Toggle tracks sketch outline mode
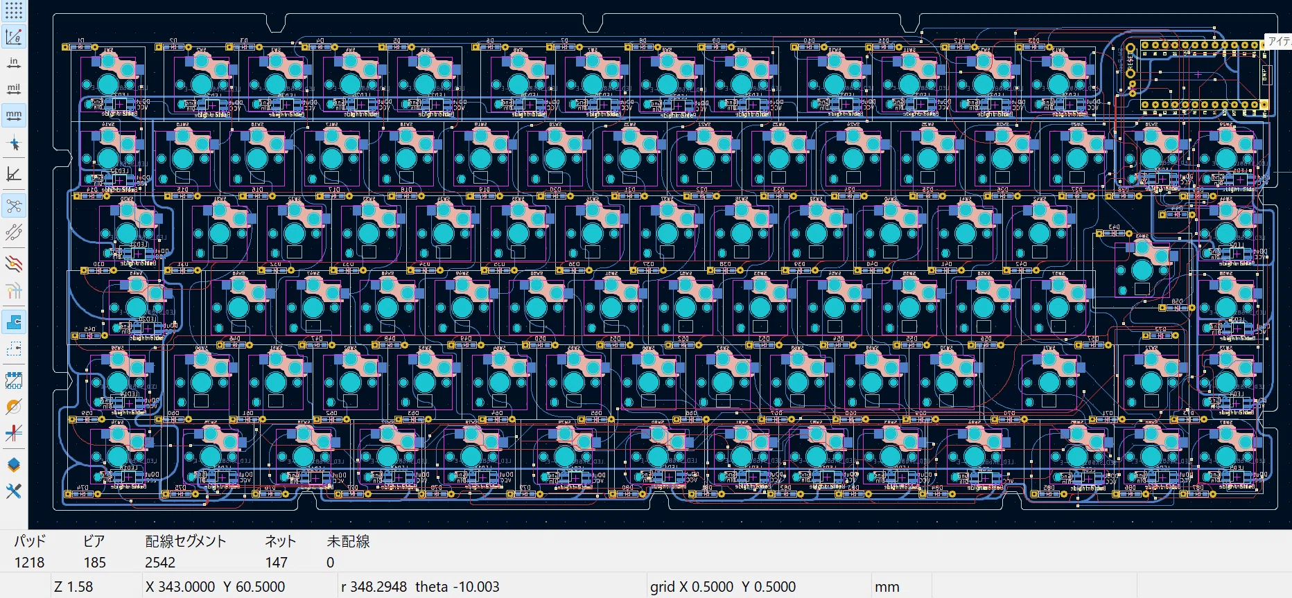The height and width of the screenshot is (598, 1292). click(13, 433)
